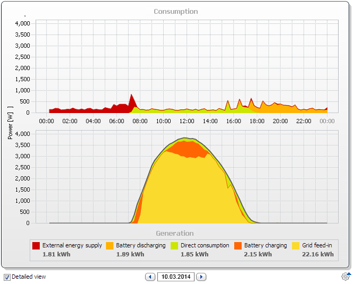Viewport: 354px width, 284px height.
Task: Advance to next day with right arrow
Action: (201, 277)
